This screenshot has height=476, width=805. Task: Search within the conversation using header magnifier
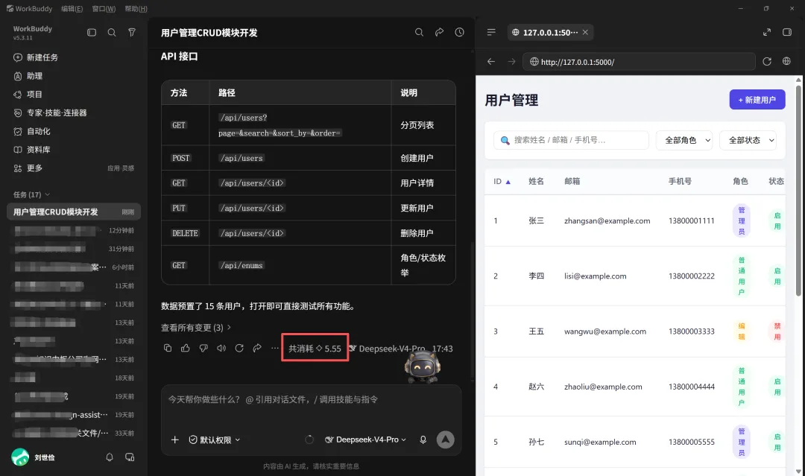pyautogui.click(x=420, y=32)
